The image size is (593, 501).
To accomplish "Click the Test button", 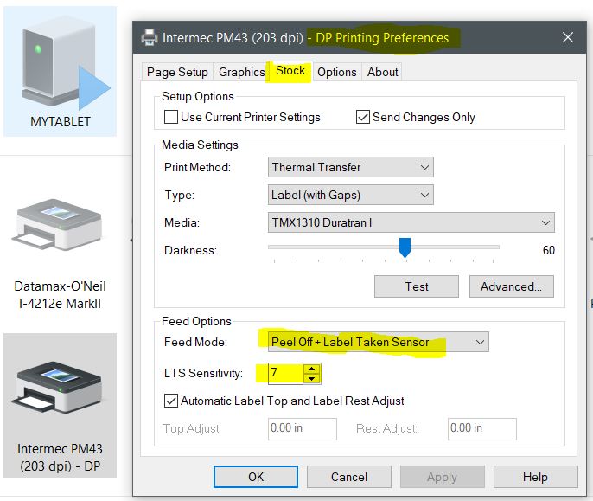I will click(x=417, y=286).
